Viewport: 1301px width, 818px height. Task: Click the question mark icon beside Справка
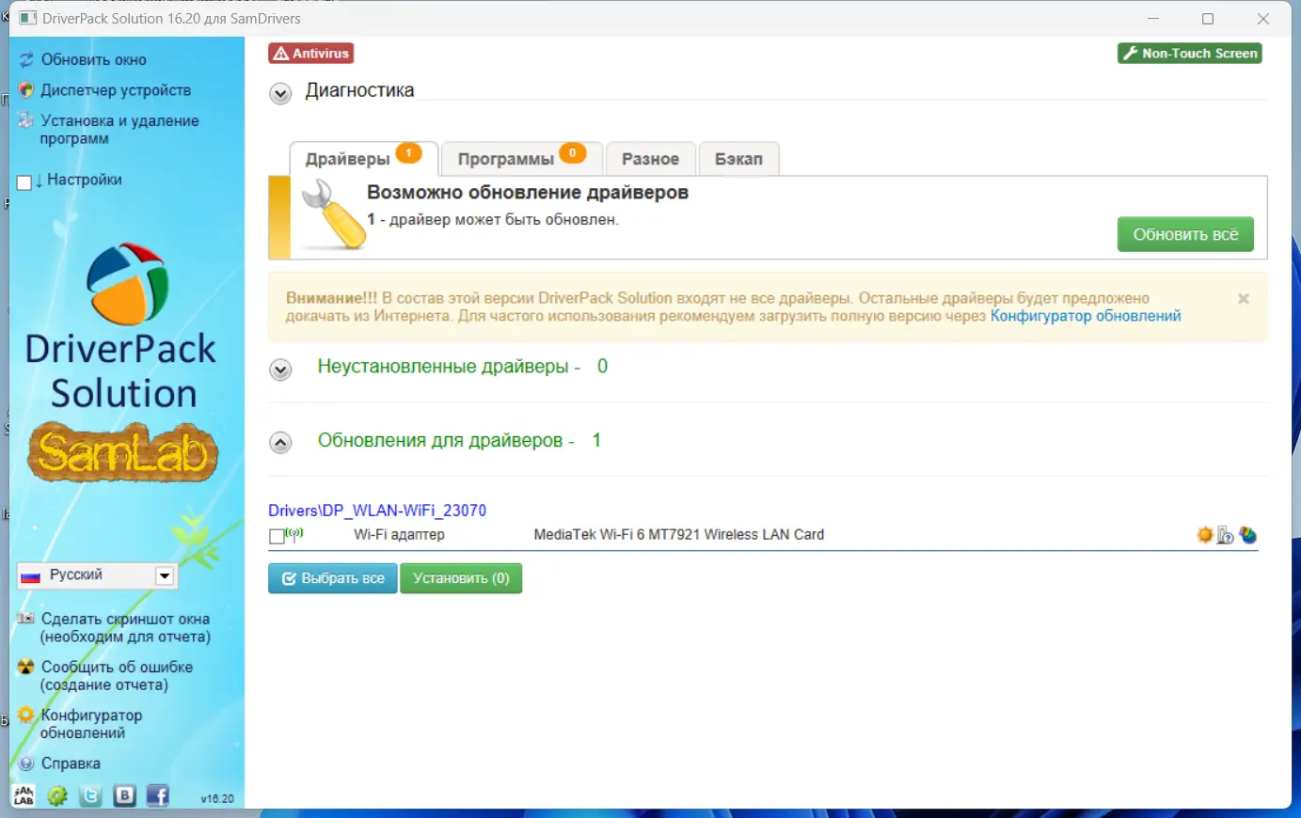coord(26,763)
